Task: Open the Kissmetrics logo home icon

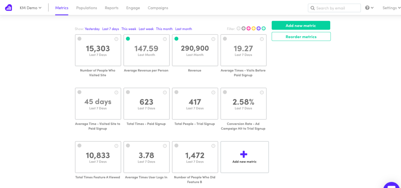Action: coord(8,7)
